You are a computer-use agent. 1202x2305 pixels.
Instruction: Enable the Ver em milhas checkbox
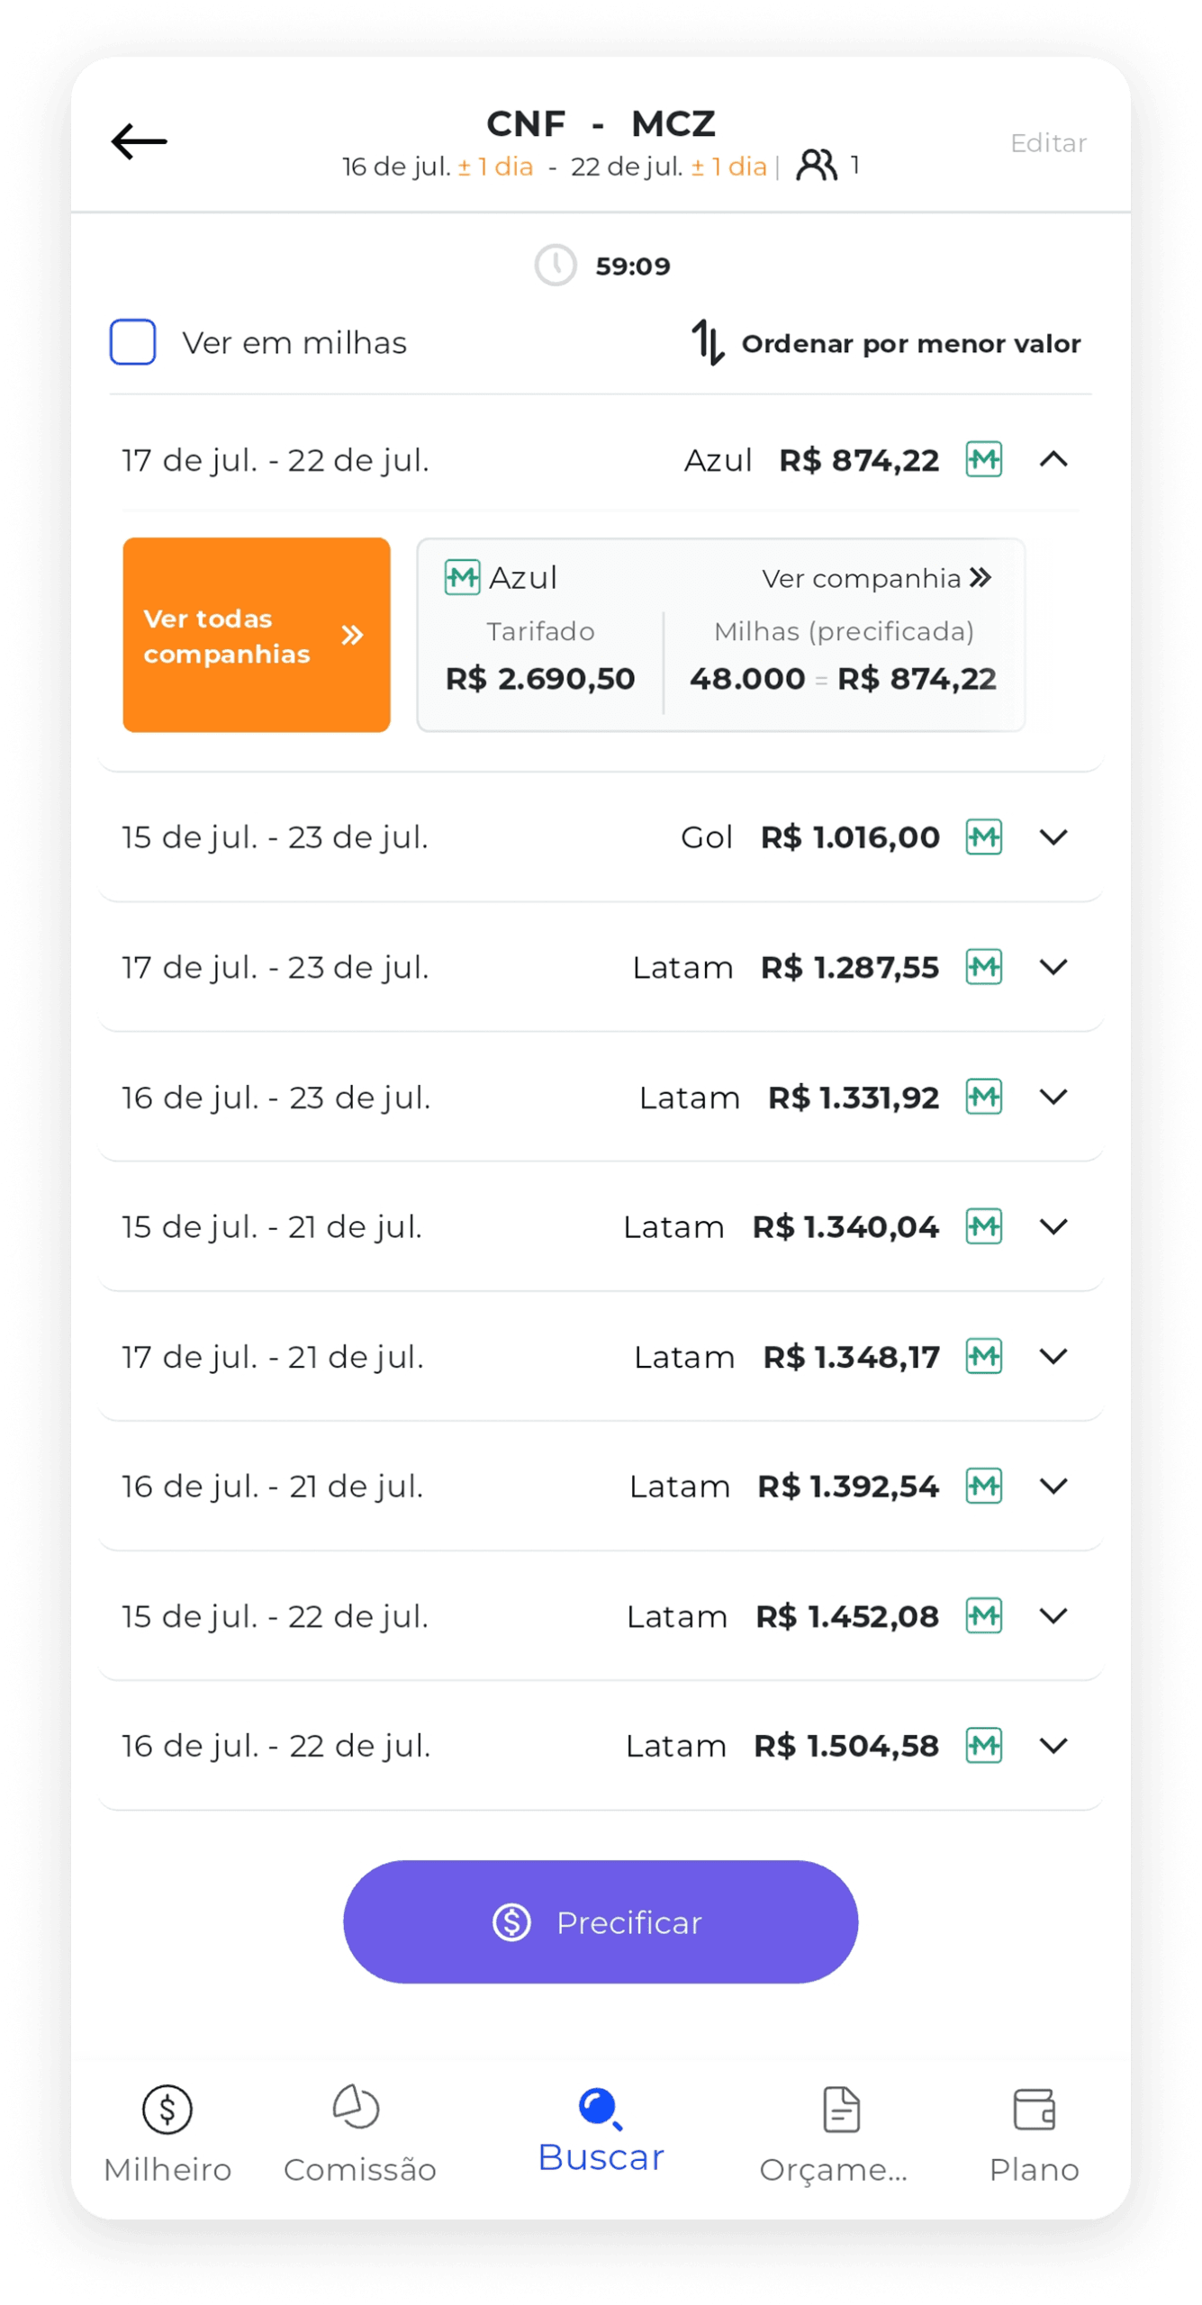[x=133, y=342]
